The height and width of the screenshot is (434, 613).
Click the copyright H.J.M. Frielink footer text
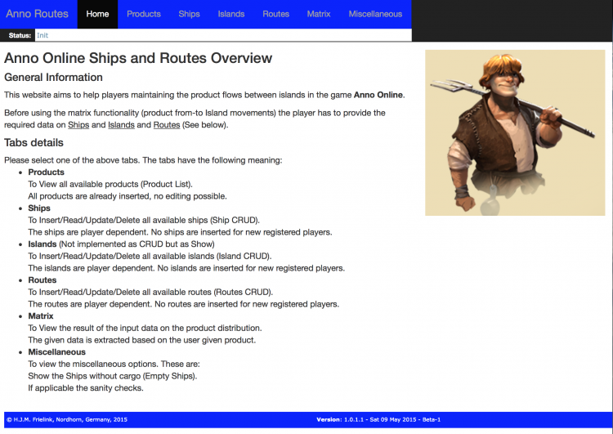[67, 419]
